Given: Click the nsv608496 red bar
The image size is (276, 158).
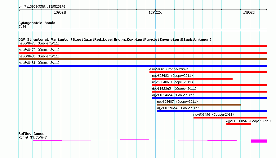Looking at the screenshot, I should (230, 118).
